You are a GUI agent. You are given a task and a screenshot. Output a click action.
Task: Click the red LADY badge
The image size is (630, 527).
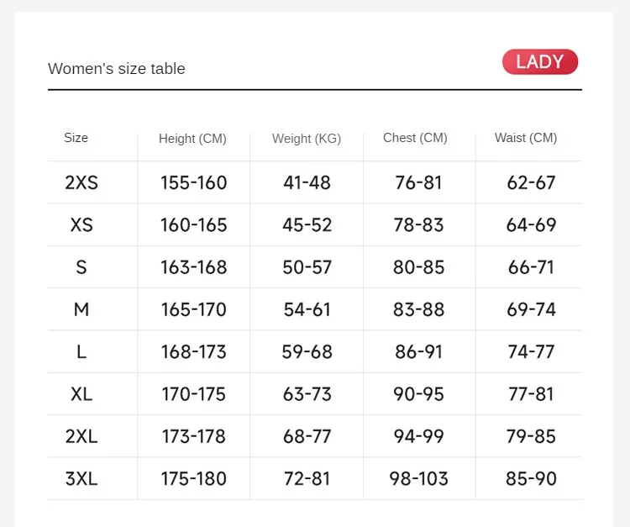point(540,62)
